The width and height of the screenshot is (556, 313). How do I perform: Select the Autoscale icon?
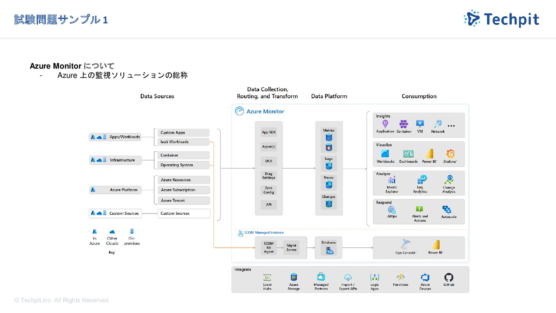447,210
